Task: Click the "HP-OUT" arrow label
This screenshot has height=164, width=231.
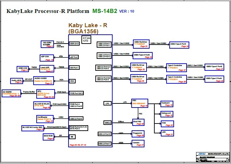Action: 28,79
